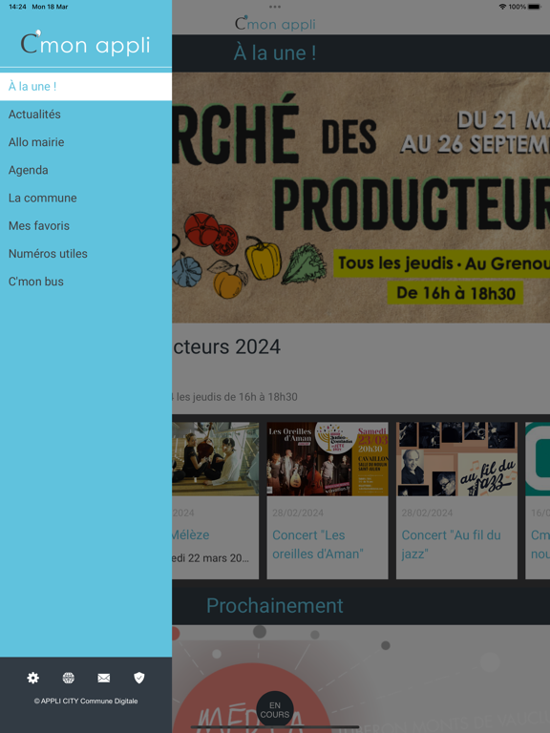Open Les Oreilles d'Aman concert poster thumbnail
The image size is (550, 733).
pos(328,459)
